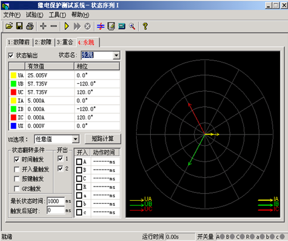Viewport: 288px width, 241px height.
Task: Click the 最长状态时间 input field
Action: pos(56,201)
